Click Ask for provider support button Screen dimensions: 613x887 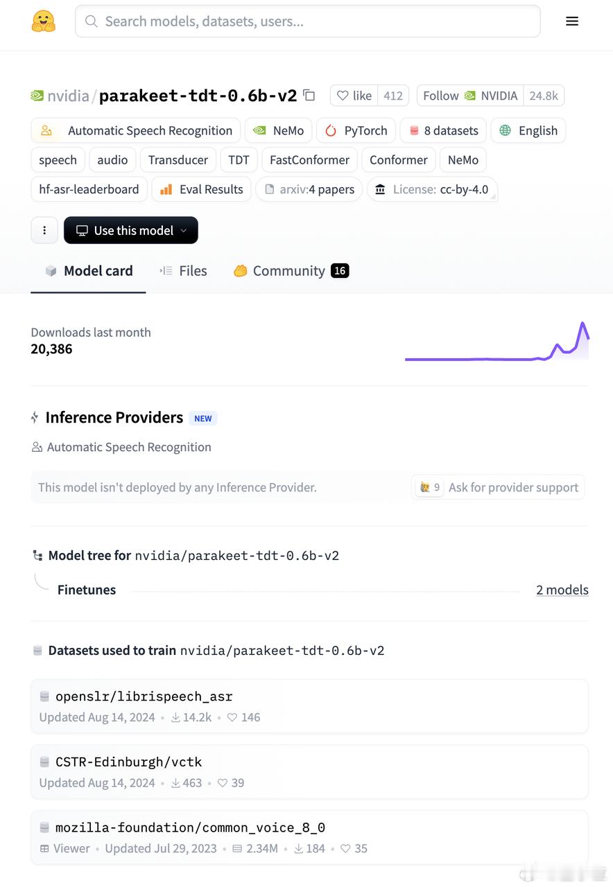tap(498, 487)
